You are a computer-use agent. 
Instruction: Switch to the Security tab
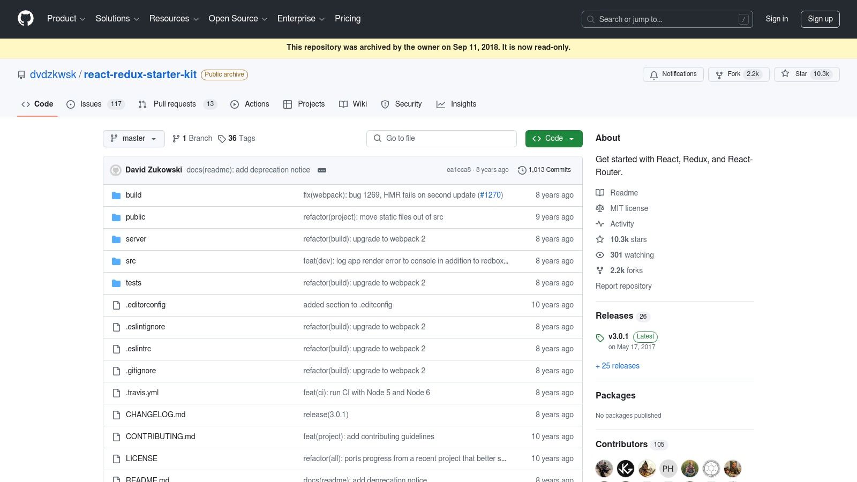tap(401, 104)
